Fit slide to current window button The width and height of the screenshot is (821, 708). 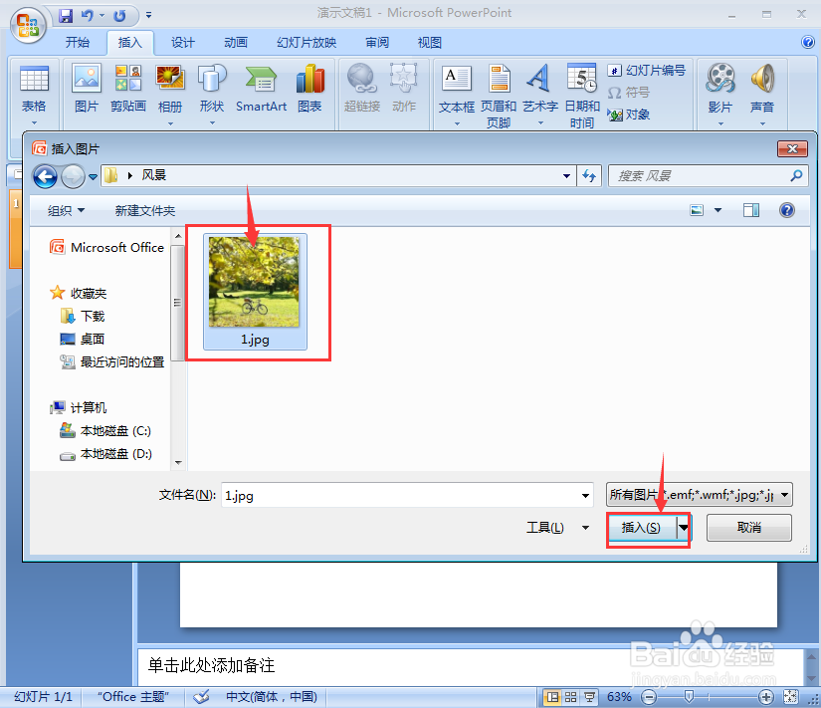click(x=790, y=696)
